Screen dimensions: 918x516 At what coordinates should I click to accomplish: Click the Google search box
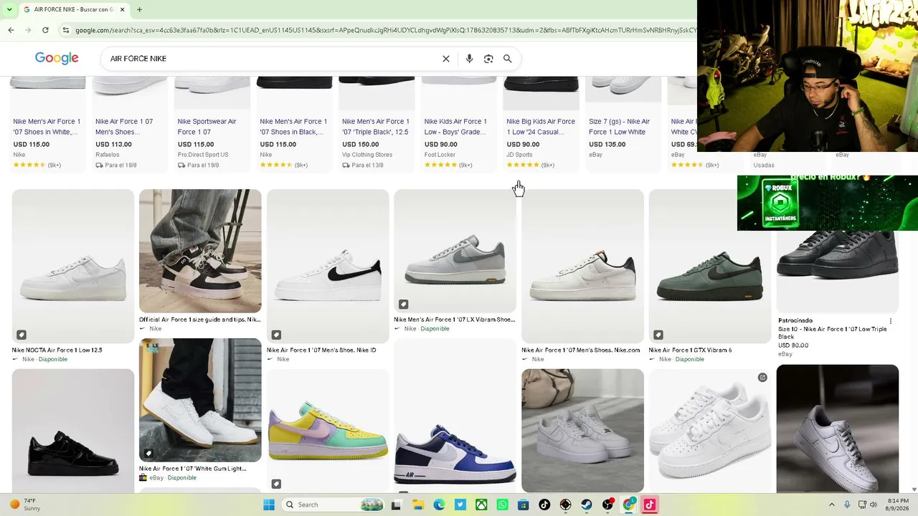coord(273,59)
